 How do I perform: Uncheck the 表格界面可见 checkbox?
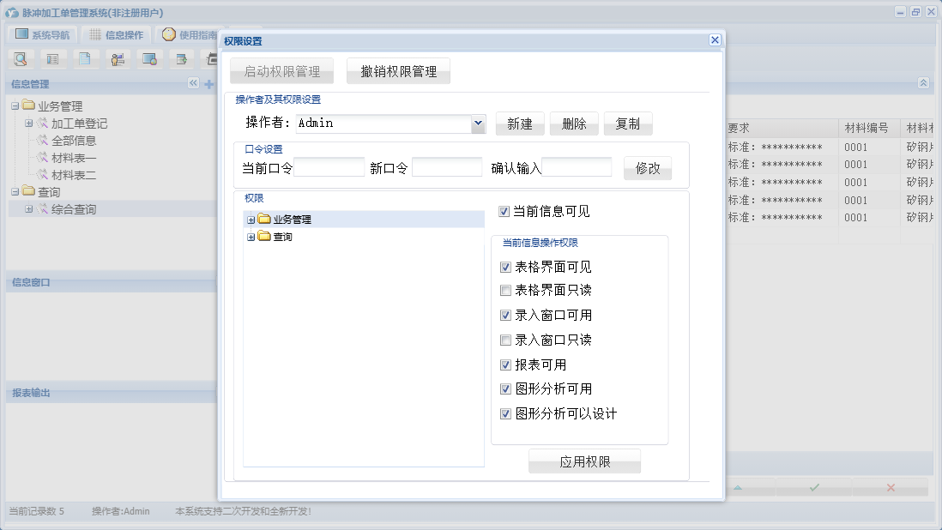[505, 267]
